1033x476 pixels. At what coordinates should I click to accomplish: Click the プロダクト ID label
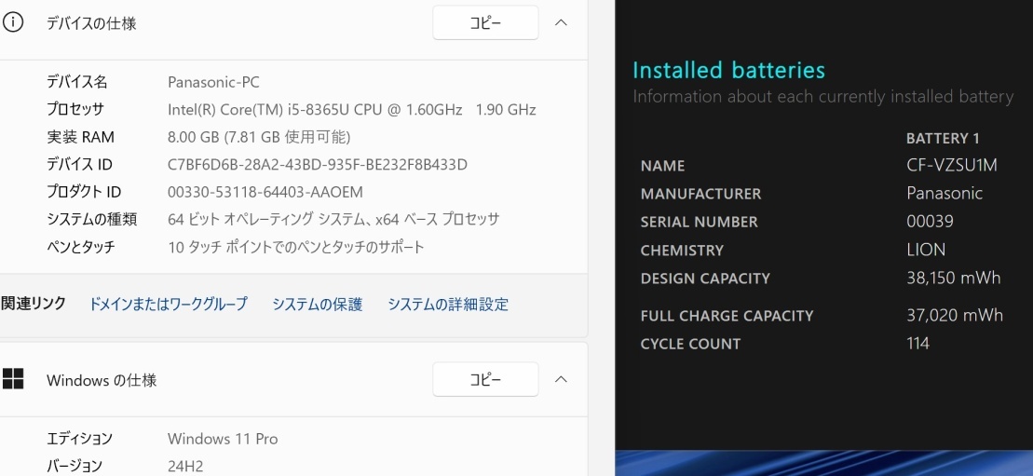tap(84, 192)
